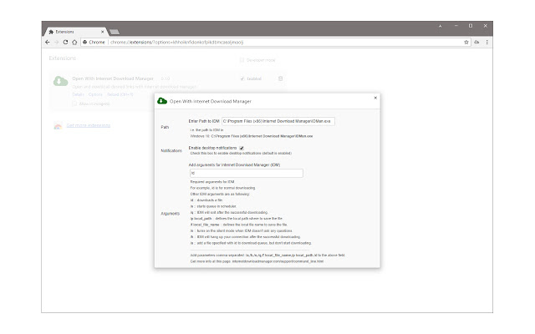
Task: Open the Chrome three-dot menu
Action: [x=487, y=43]
